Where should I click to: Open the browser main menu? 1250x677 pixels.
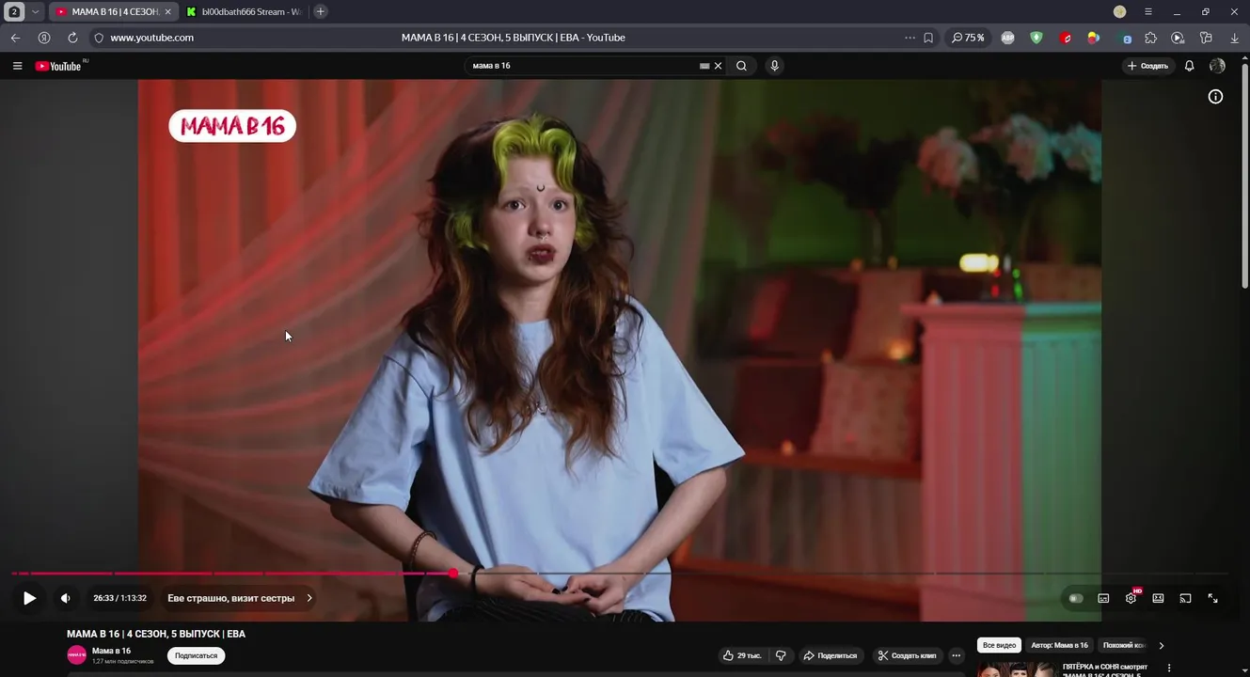tap(1147, 11)
